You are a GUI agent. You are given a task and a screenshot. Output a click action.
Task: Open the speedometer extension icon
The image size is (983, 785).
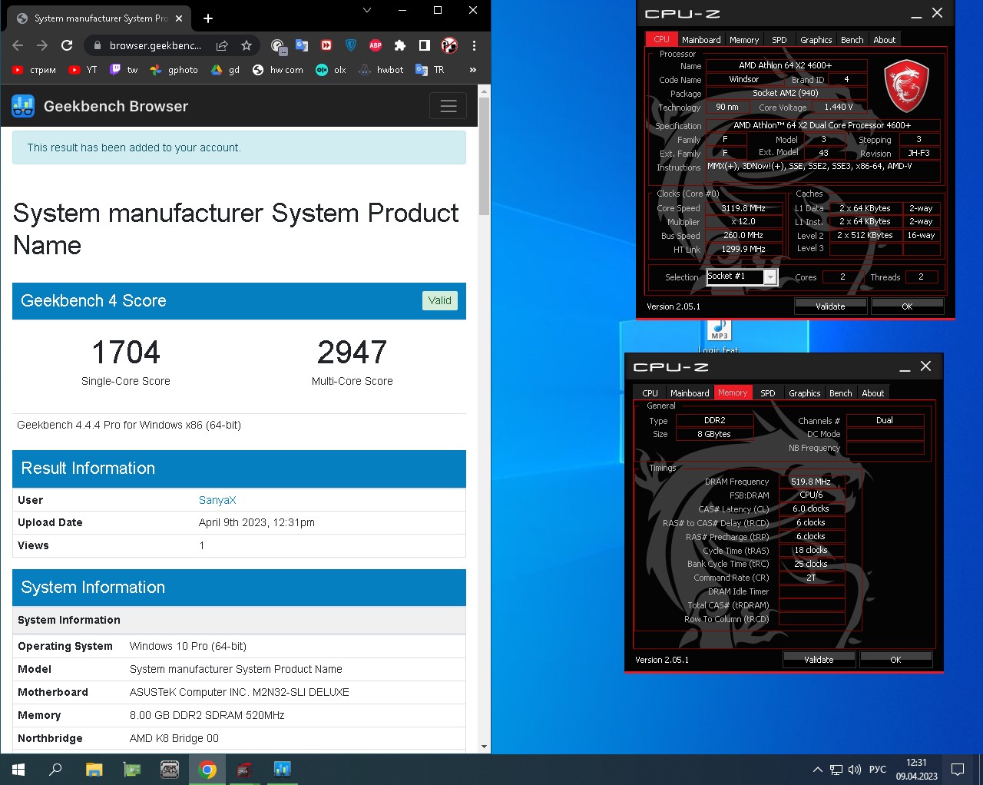coord(278,46)
